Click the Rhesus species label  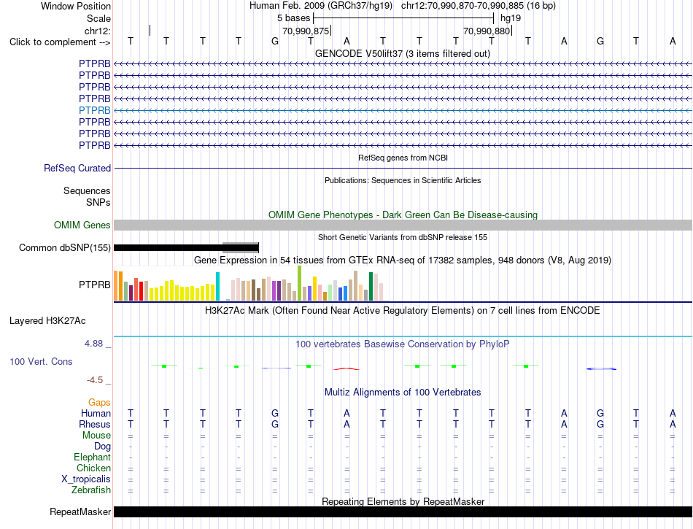[x=95, y=424]
